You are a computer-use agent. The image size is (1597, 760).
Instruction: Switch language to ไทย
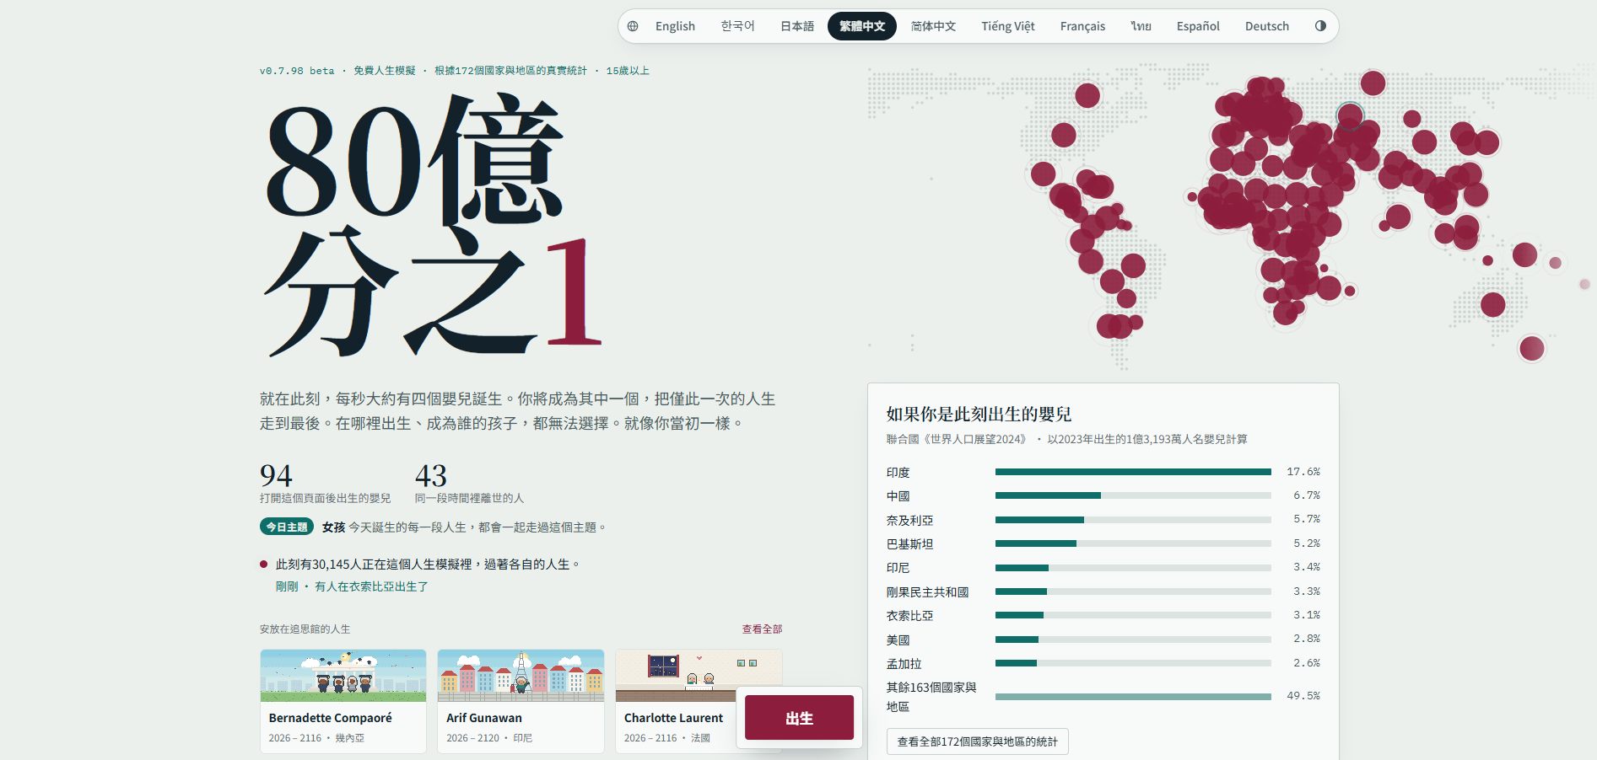coord(1141,26)
